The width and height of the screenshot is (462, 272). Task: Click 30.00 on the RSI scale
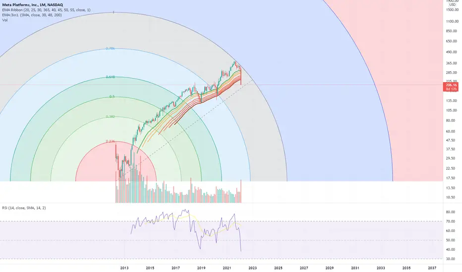(x=451, y=259)
